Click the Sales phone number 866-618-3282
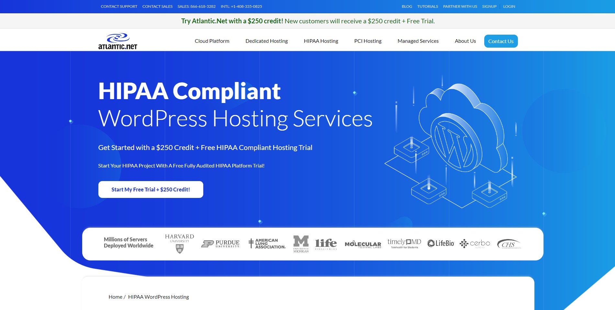The height and width of the screenshot is (310, 615). [196, 6]
